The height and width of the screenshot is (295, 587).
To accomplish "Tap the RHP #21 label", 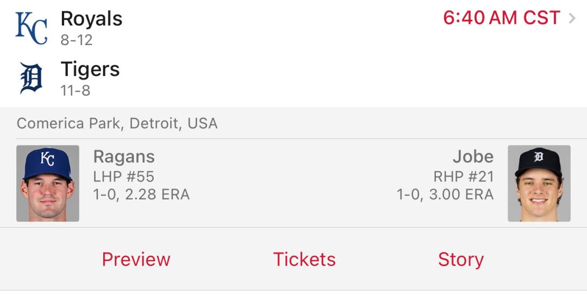I will tap(464, 177).
